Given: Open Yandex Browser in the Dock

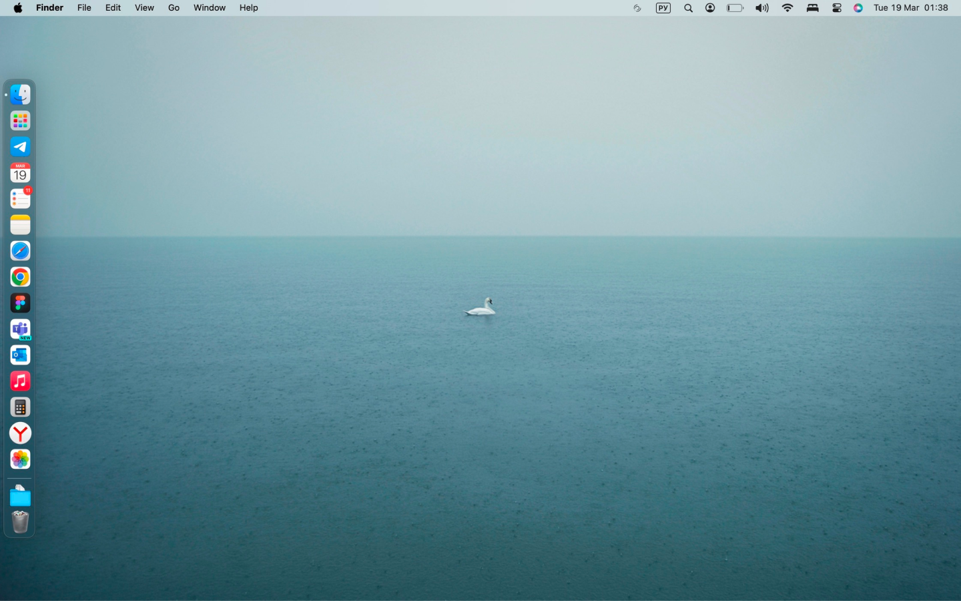Looking at the screenshot, I should coord(20,433).
